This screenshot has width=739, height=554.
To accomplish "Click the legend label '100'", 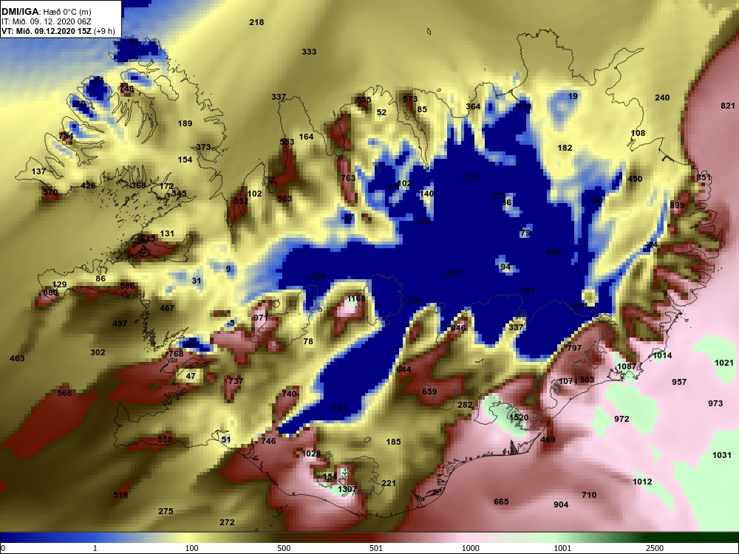I will [x=191, y=548].
